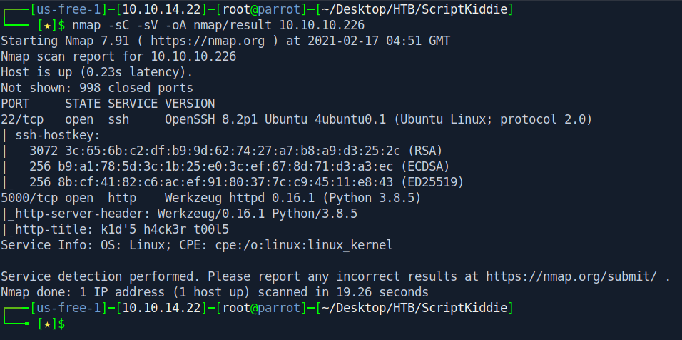Click the us-free-1 label in the top prompt
Screen dimensions: 682x340
coord(68,9)
